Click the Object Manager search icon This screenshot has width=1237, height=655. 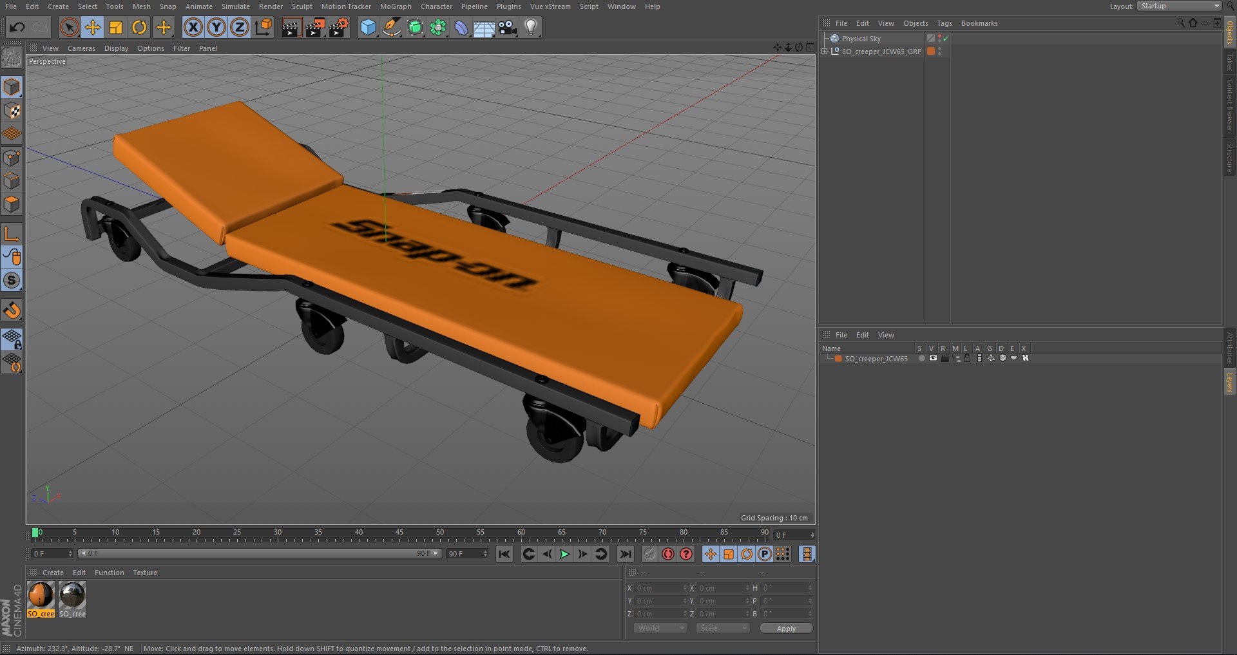click(1181, 23)
